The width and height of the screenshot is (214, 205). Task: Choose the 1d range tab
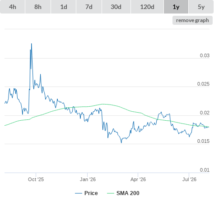pyautogui.click(x=64, y=7)
